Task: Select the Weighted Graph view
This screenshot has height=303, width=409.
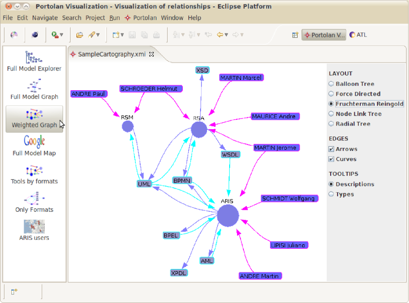Action: click(x=34, y=119)
